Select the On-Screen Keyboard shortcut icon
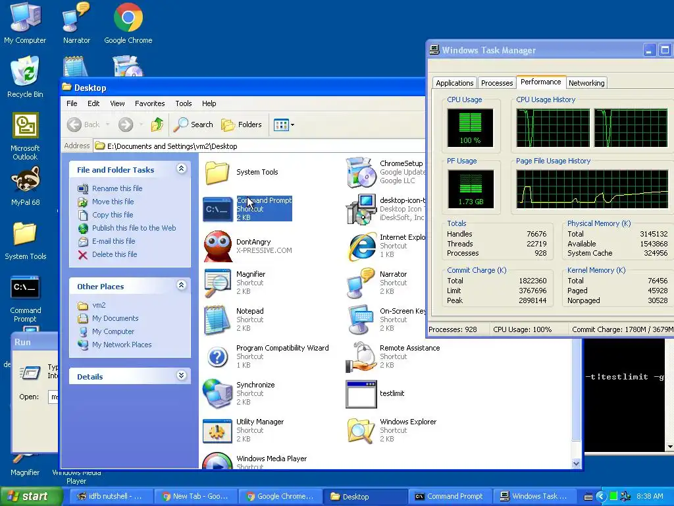This screenshot has height=506, width=674. pos(361,320)
